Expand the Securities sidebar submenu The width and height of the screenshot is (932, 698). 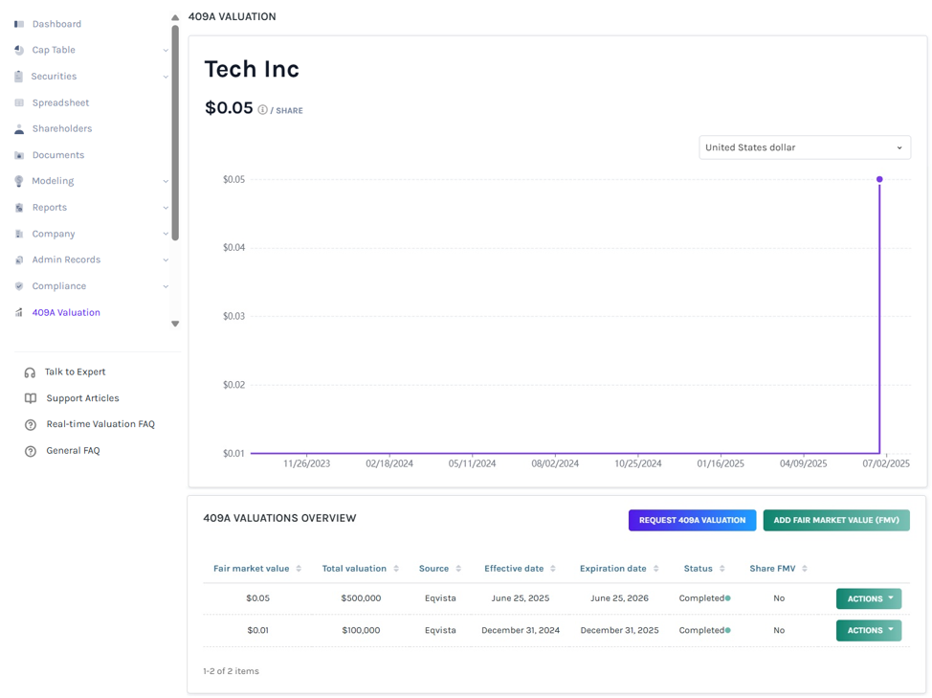(166, 77)
